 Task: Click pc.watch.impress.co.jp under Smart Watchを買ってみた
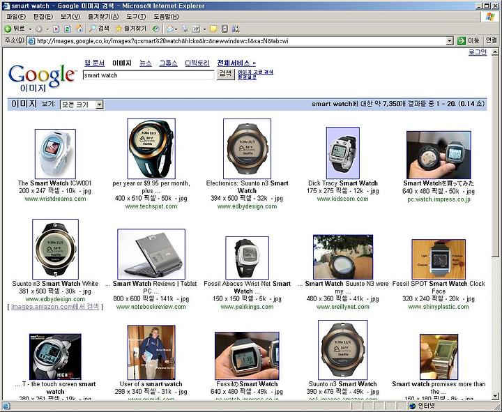click(x=439, y=199)
